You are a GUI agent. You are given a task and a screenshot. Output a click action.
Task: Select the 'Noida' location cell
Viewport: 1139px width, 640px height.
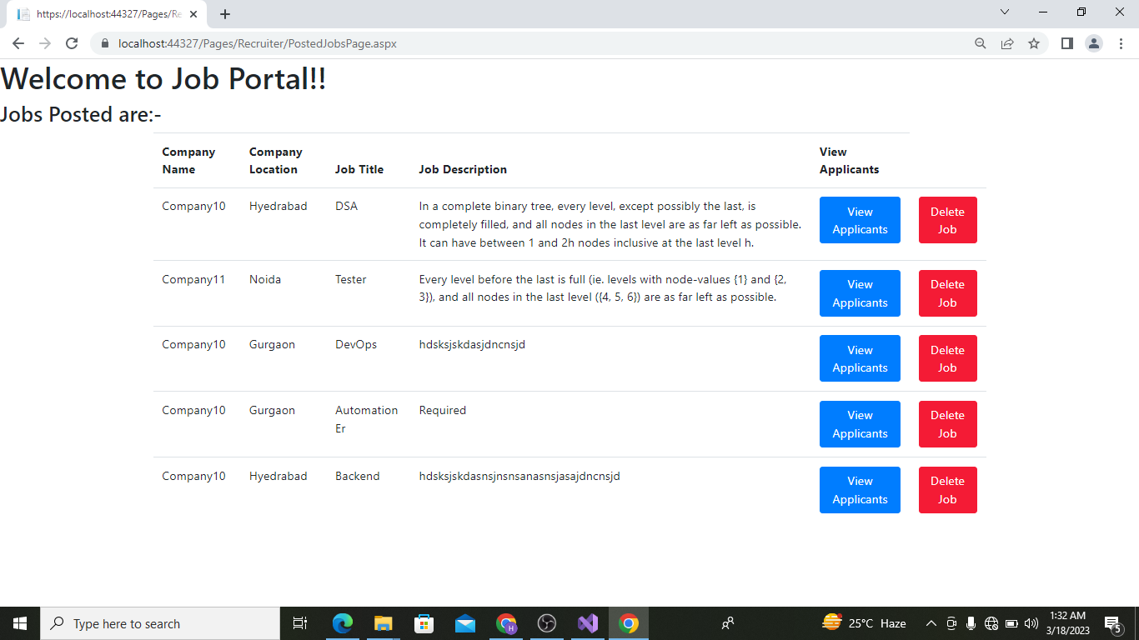click(265, 279)
